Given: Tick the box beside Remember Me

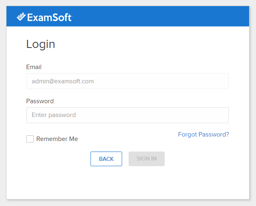Looking at the screenshot, I should click(x=30, y=139).
